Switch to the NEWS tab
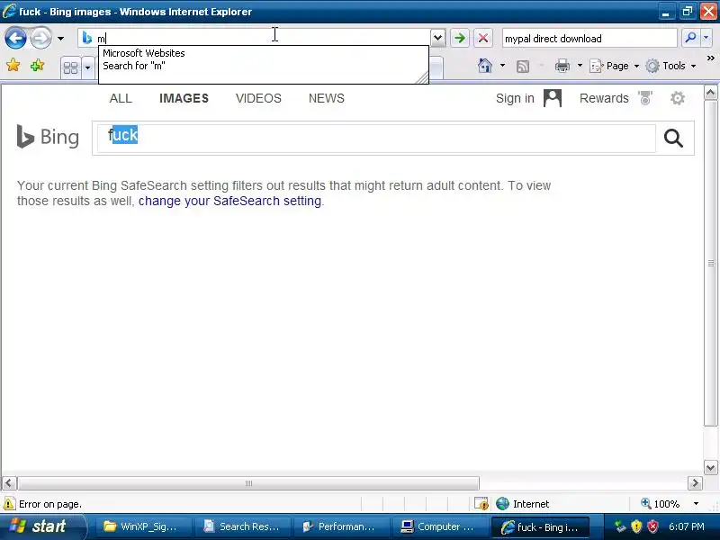Image resolution: width=720 pixels, height=540 pixels. tap(327, 98)
